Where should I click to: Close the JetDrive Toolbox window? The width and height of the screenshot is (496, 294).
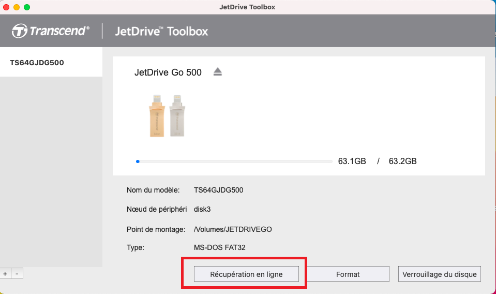coord(6,7)
